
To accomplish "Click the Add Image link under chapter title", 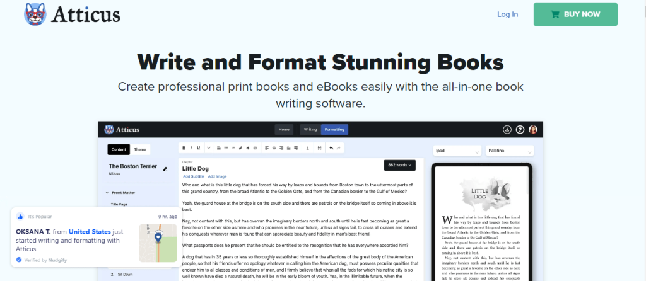I will pyautogui.click(x=217, y=176).
